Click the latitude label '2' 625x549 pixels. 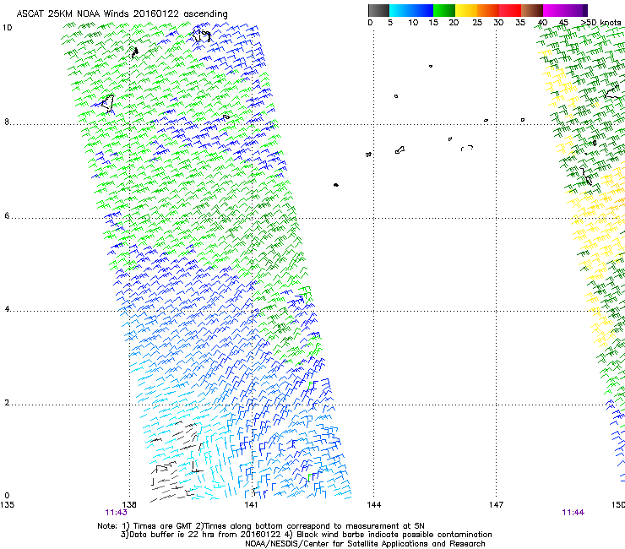7,403
